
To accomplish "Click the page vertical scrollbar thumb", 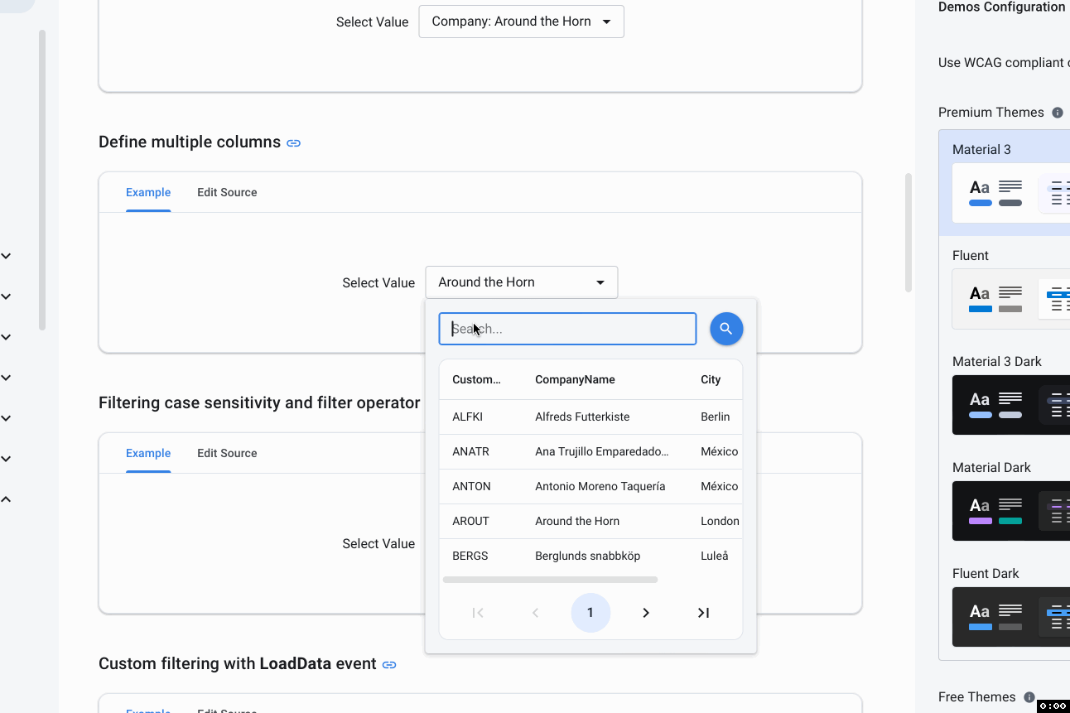I will click(909, 233).
